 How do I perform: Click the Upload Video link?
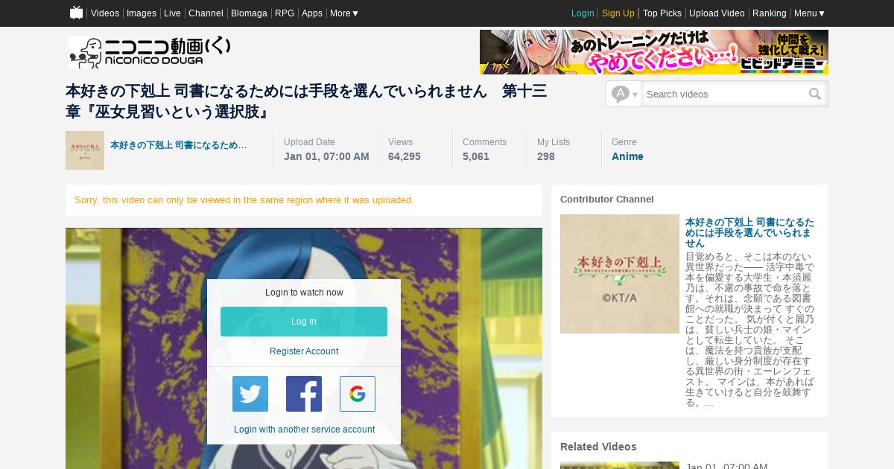pos(717,13)
